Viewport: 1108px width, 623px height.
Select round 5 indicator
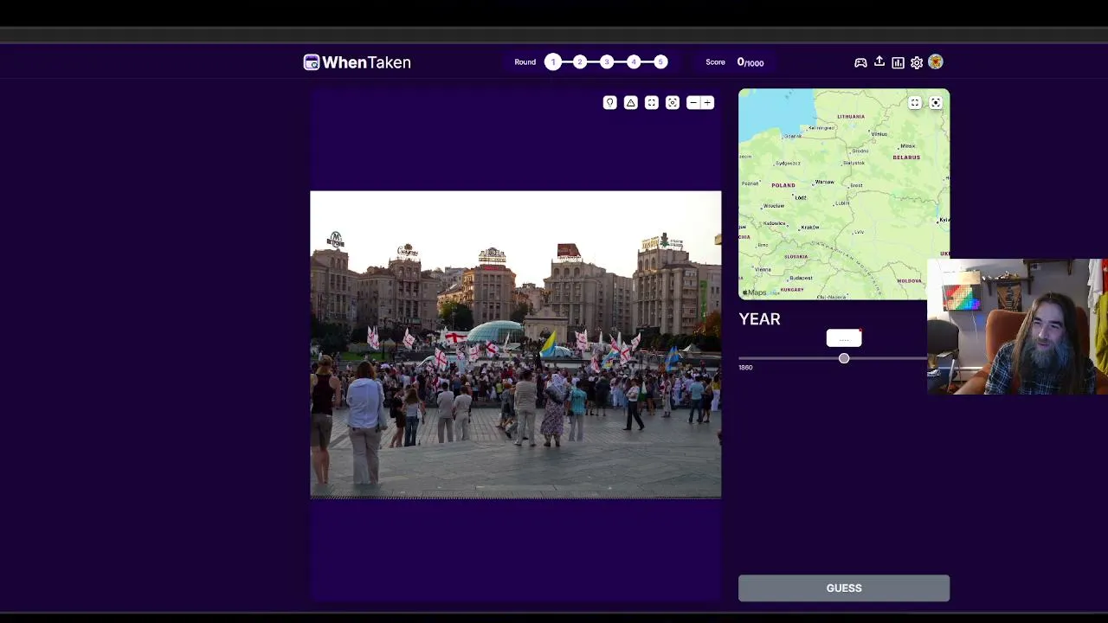click(660, 62)
